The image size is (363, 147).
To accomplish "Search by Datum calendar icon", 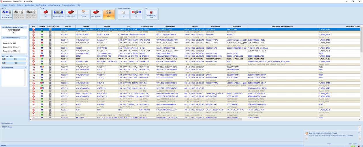I will [84, 14].
